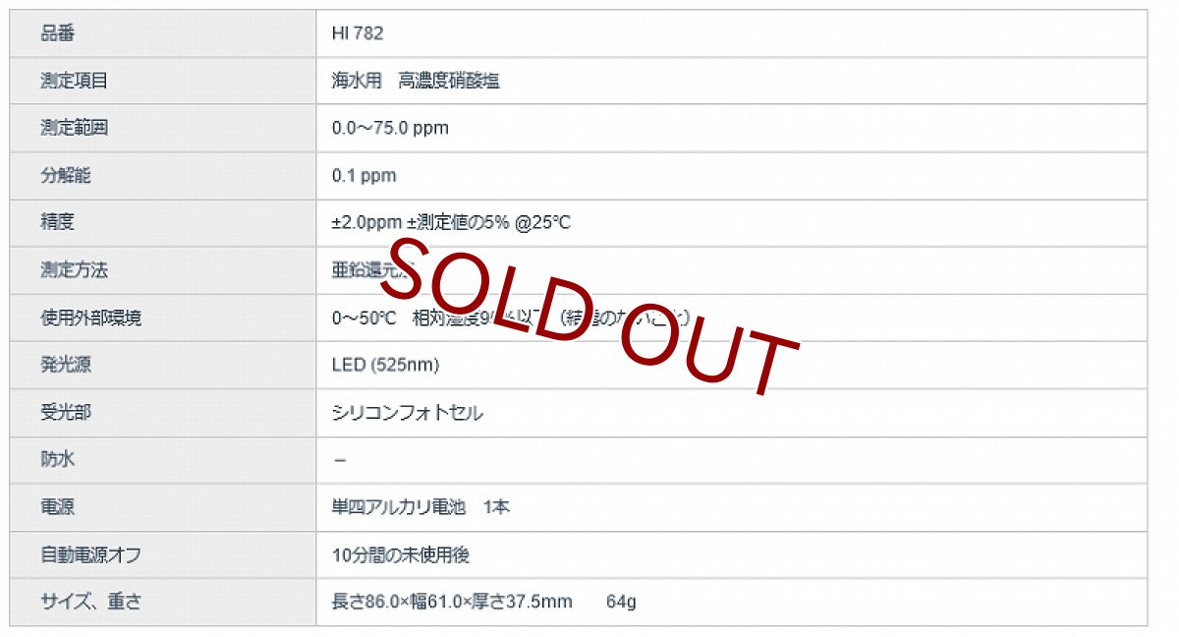
Task: Select the 発光源 label cell
Action: point(65,365)
